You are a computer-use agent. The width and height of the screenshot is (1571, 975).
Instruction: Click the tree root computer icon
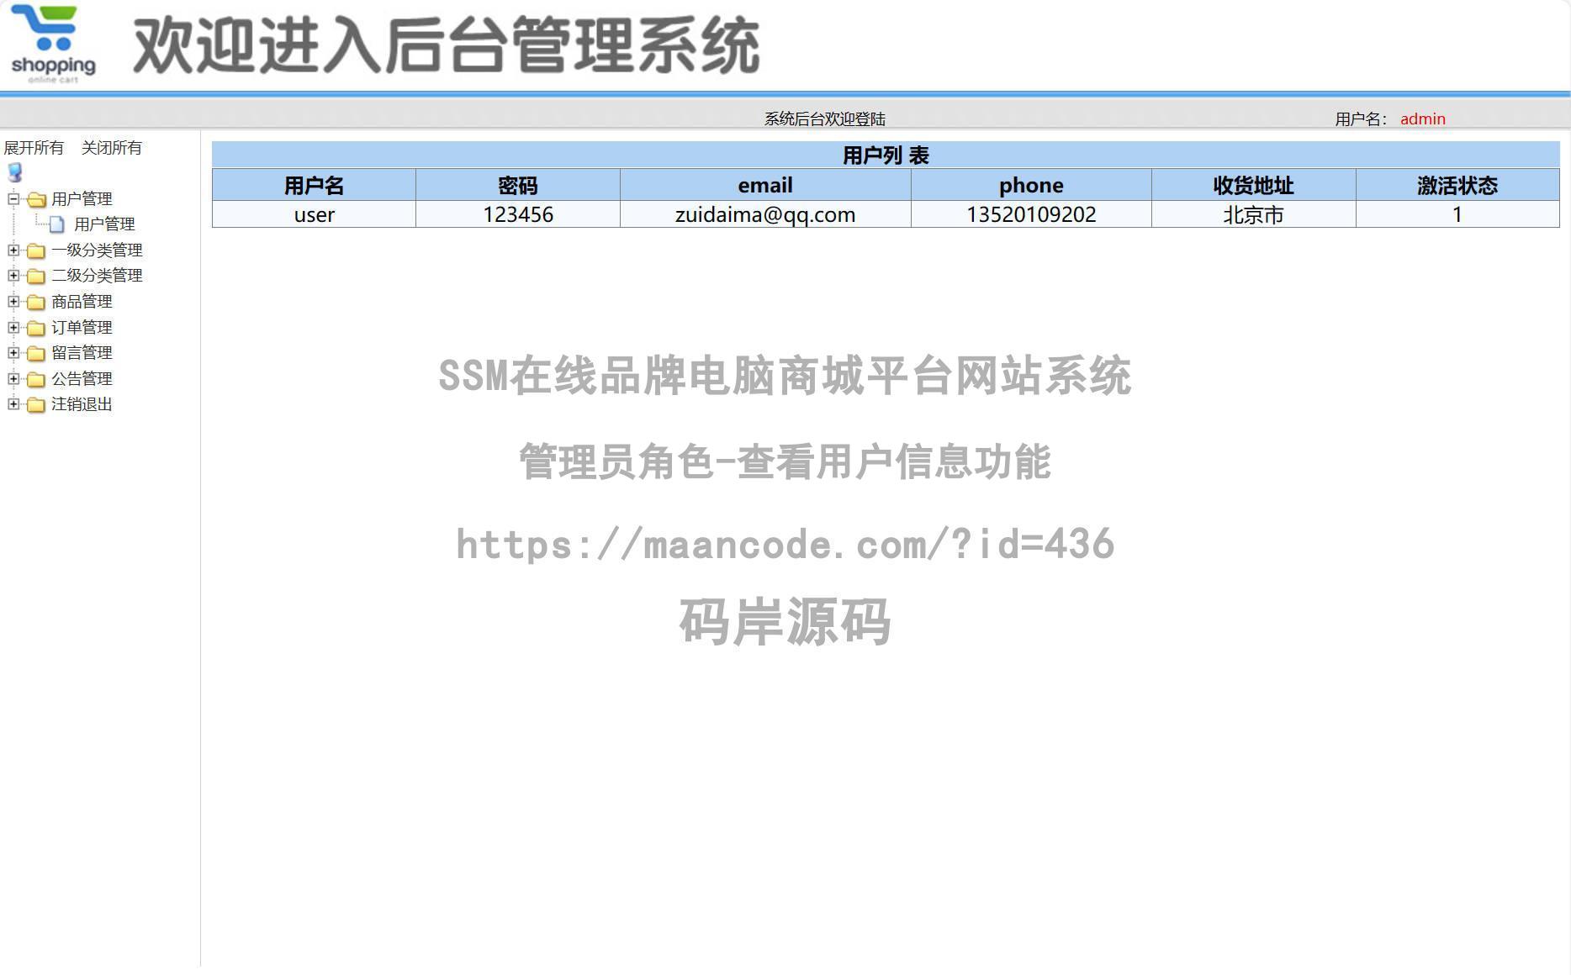[15, 172]
